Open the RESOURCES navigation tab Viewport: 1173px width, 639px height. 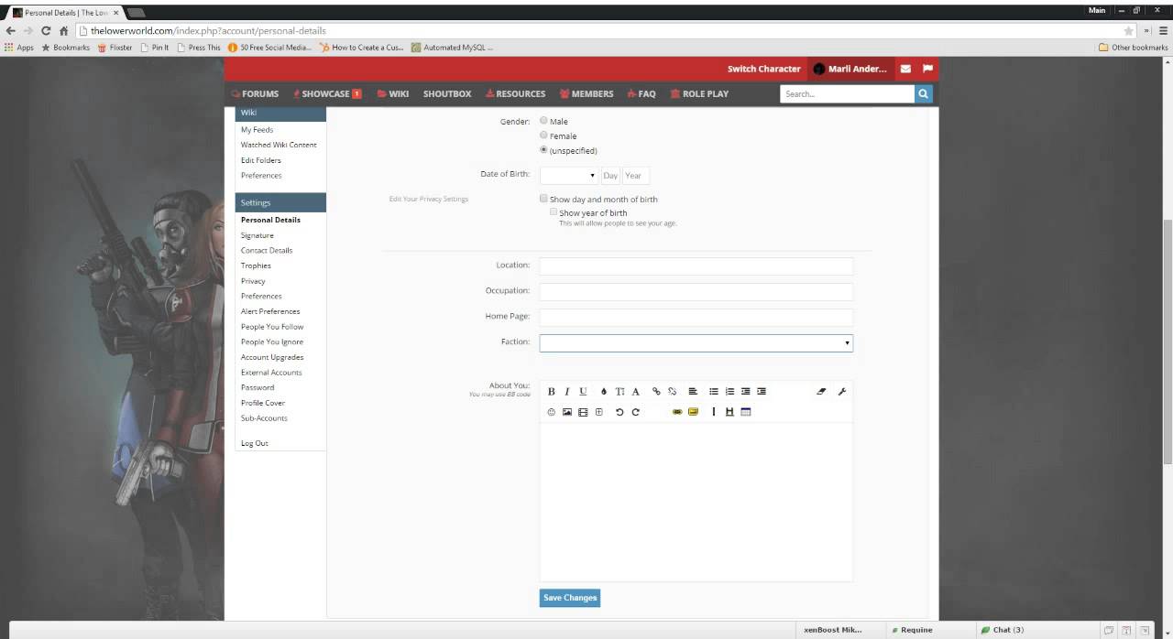tap(515, 93)
